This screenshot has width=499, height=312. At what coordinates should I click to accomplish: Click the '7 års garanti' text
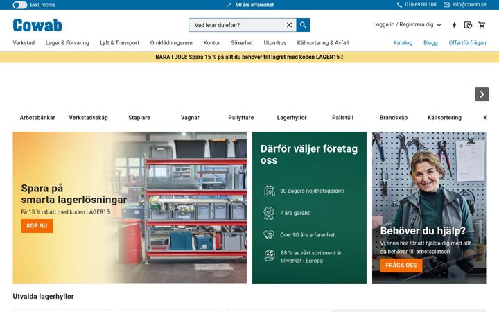pos(295,213)
